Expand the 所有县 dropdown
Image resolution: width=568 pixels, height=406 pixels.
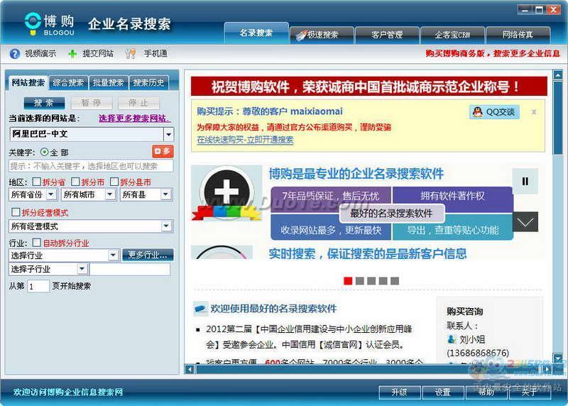tap(166, 194)
